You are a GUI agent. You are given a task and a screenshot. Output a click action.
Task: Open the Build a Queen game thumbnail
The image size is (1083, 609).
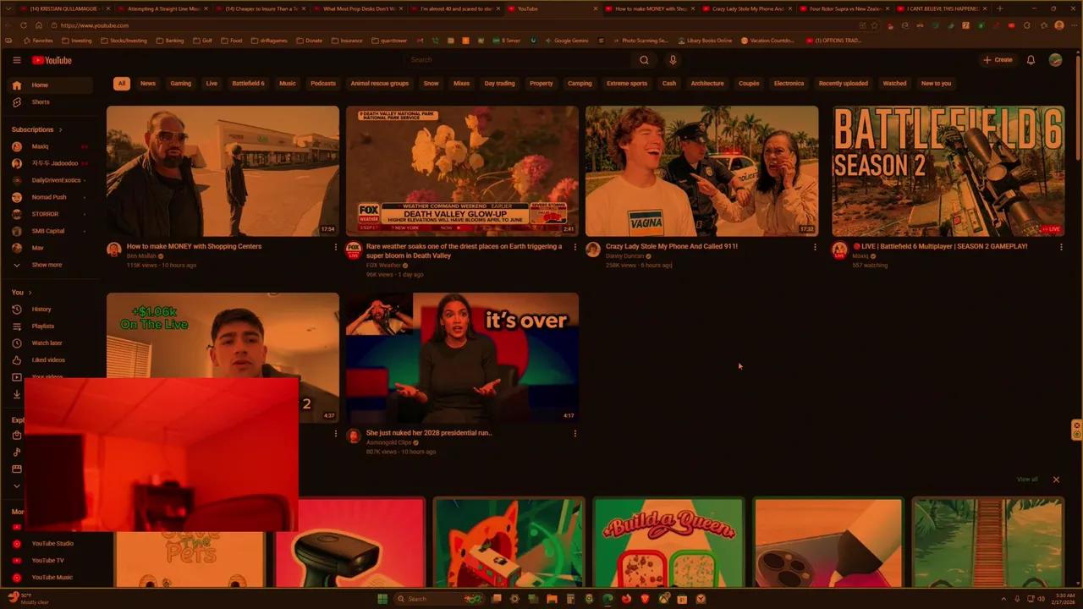click(x=668, y=542)
